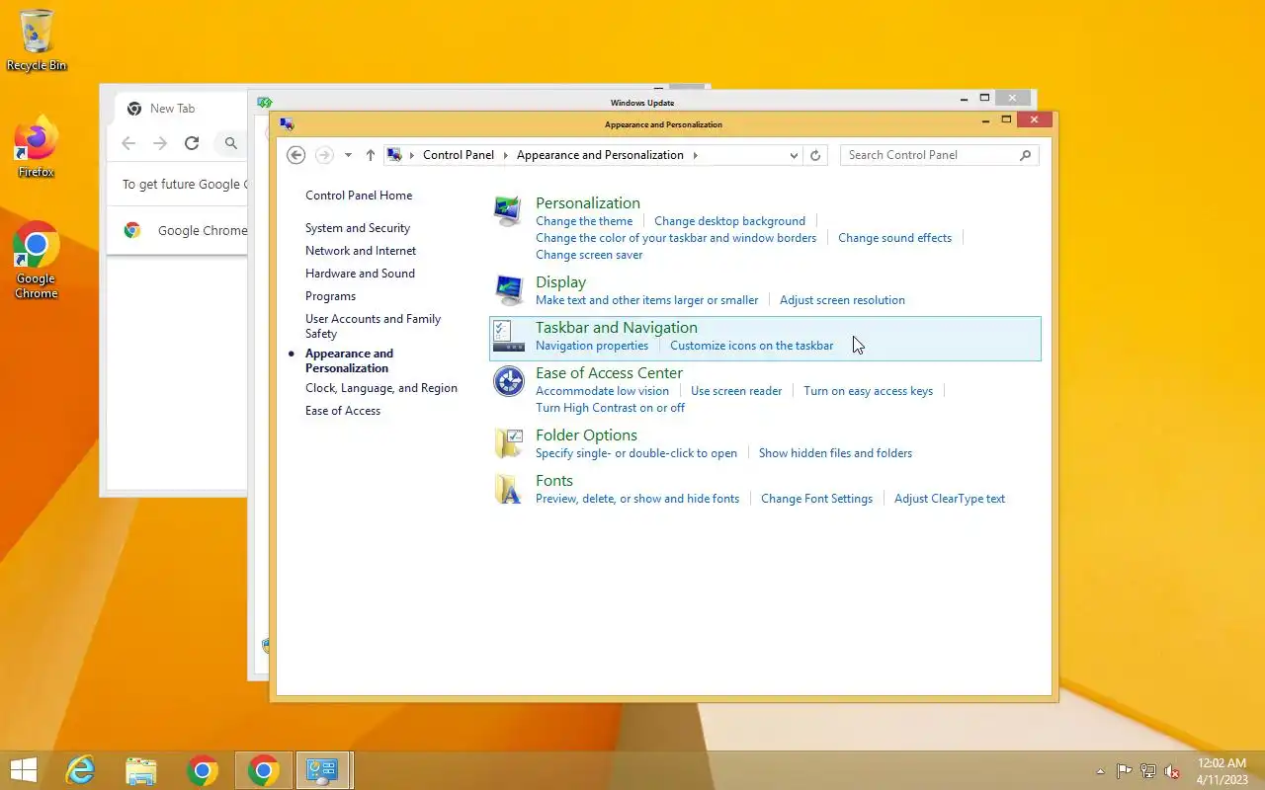Image resolution: width=1265 pixels, height=790 pixels.
Task: Open the Ease of Access sidebar link
Action: click(x=343, y=411)
